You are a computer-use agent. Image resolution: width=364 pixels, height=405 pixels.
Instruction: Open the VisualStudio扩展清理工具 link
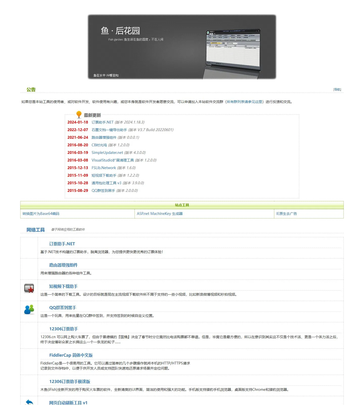tap(112, 160)
